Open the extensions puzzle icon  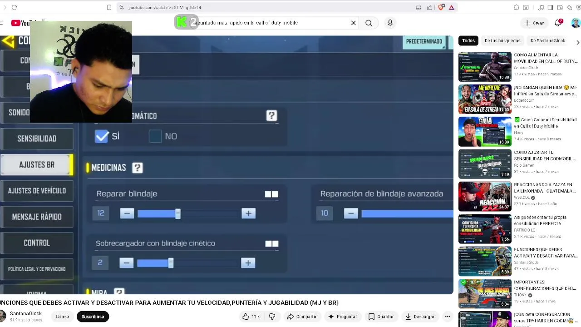(x=516, y=7)
